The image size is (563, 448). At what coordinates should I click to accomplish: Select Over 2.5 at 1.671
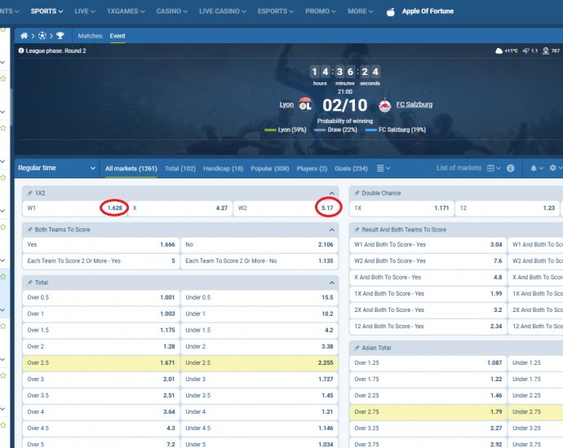point(101,363)
